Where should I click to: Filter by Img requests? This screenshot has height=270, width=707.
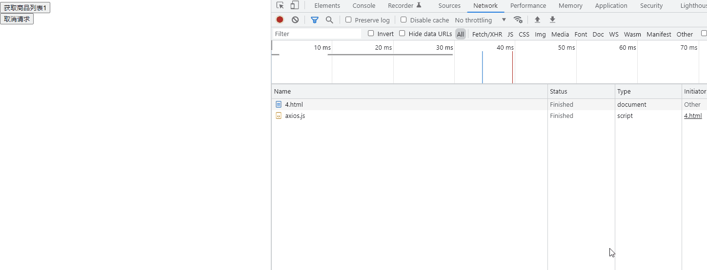[x=540, y=34]
